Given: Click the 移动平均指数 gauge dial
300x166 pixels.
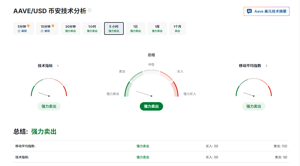Looking at the screenshot, I should [254, 87].
